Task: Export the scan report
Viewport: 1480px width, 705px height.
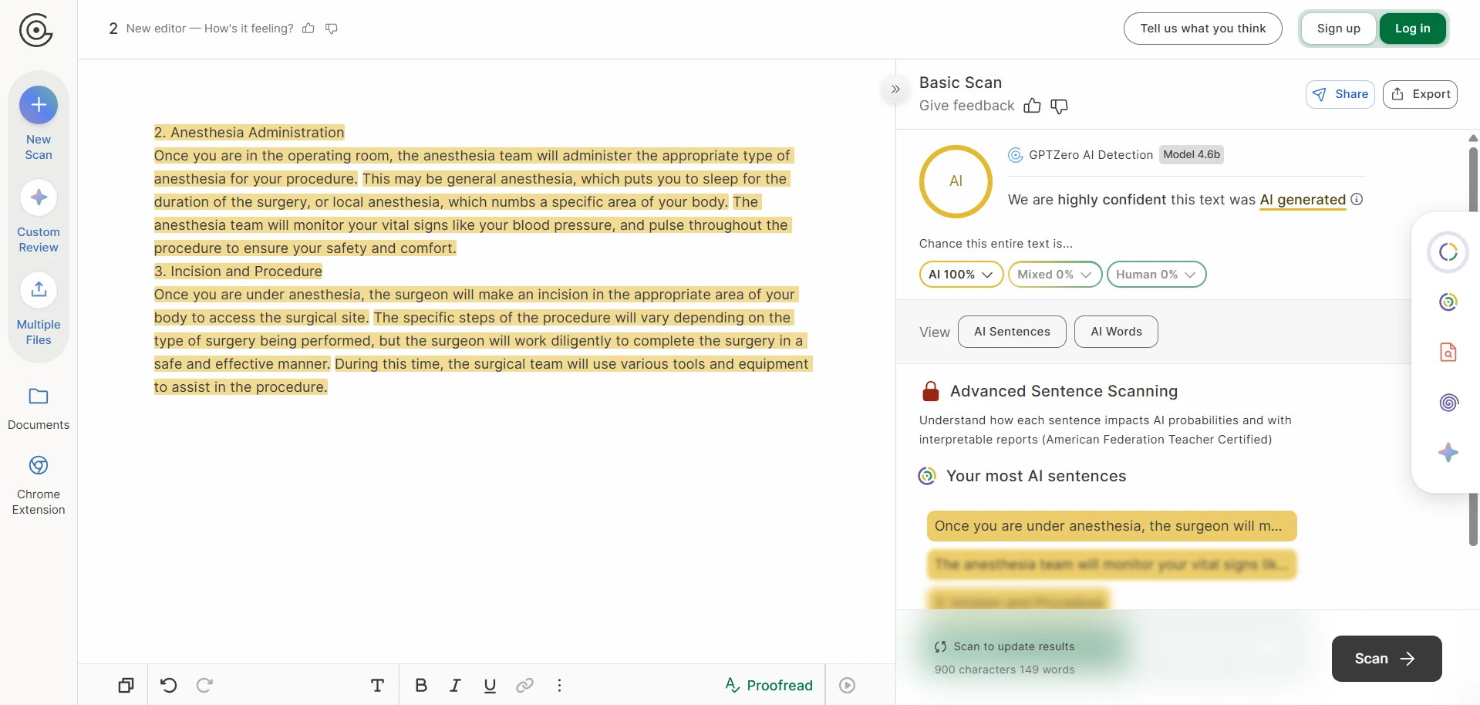Action: (1420, 94)
